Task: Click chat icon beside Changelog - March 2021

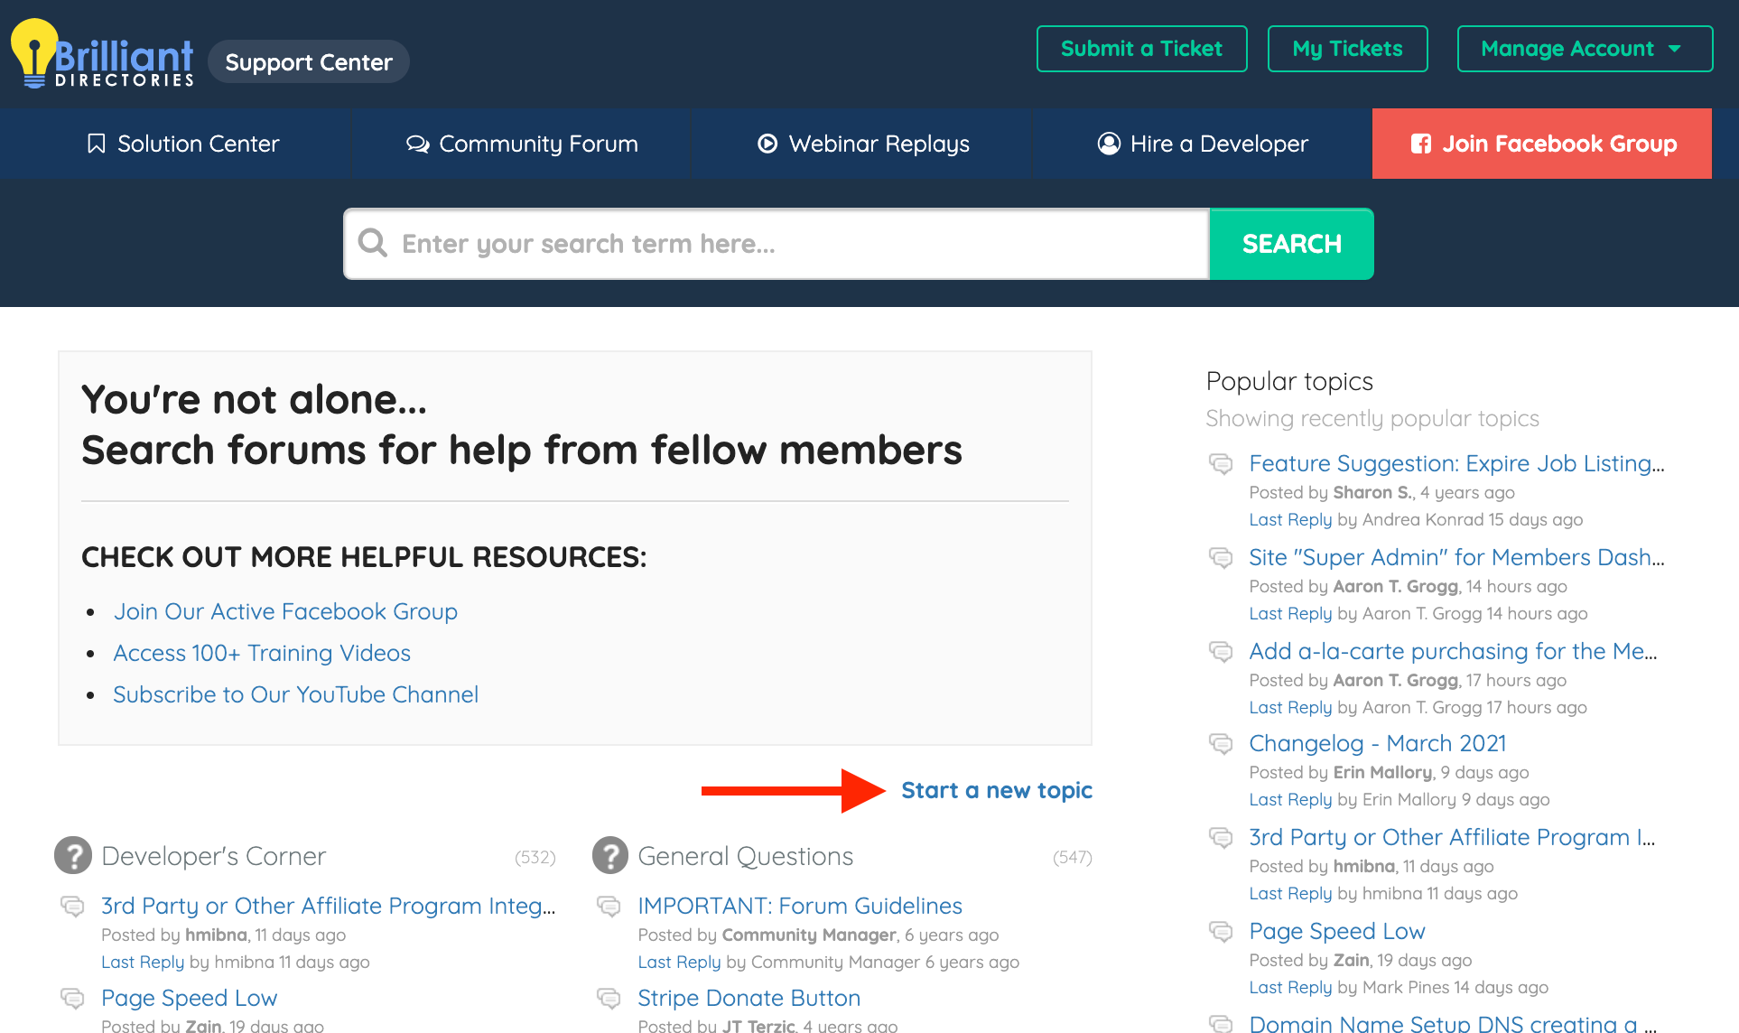Action: click(1221, 744)
